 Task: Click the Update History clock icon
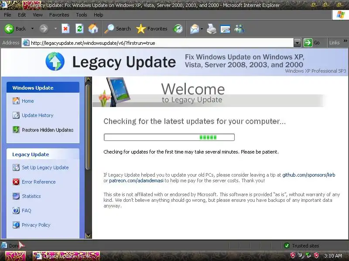pyautogui.click(x=16, y=115)
